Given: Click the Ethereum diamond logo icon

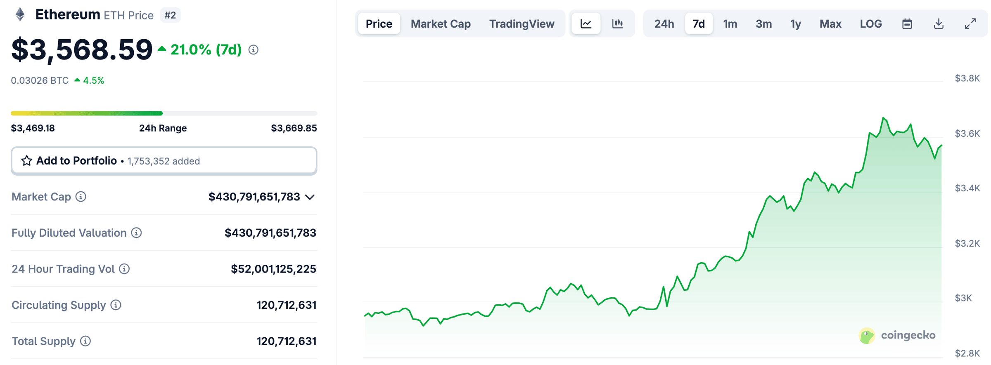Looking at the screenshot, I should [20, 14].
